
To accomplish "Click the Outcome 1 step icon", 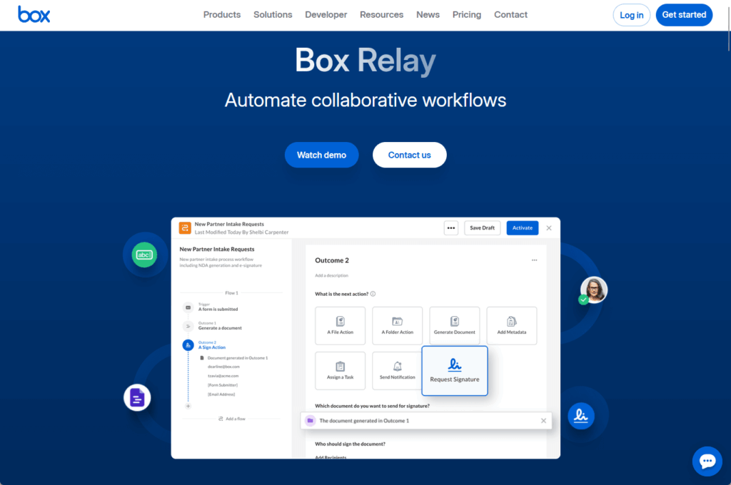I will pos(188,326).
